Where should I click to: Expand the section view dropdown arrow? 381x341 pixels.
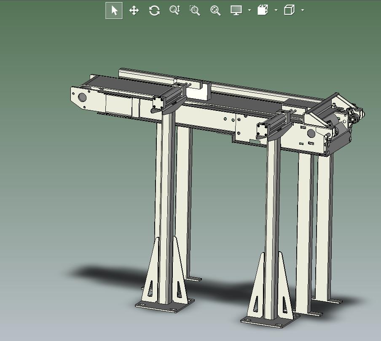pos(276,10)
